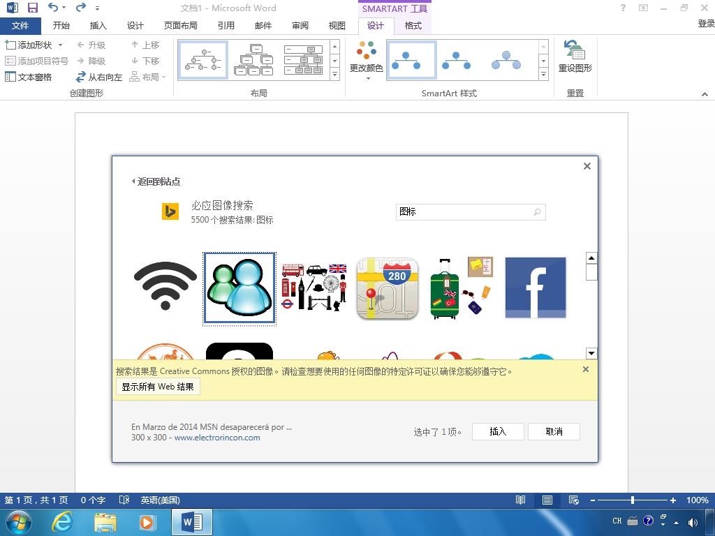Select the Maps 280 icon image
Viewport: 715px width, 536px height.
coord(387,288)
